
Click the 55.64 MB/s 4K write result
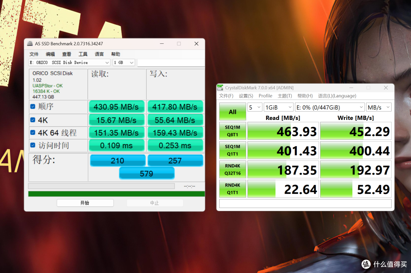coord(175,120)
